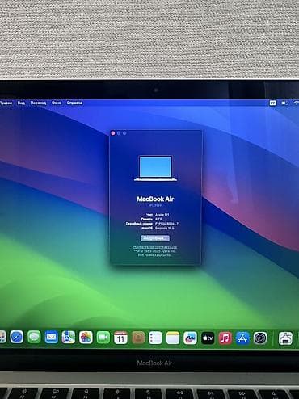
Task: Click the dock icon right of separator
Action: coord(285,338)
